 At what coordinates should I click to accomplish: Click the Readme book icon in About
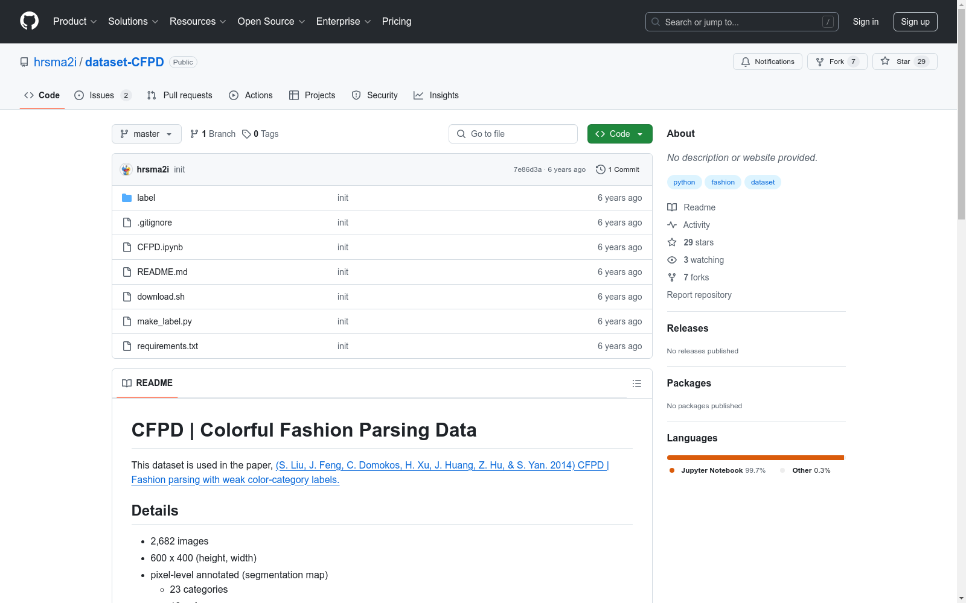click(672, 207)
